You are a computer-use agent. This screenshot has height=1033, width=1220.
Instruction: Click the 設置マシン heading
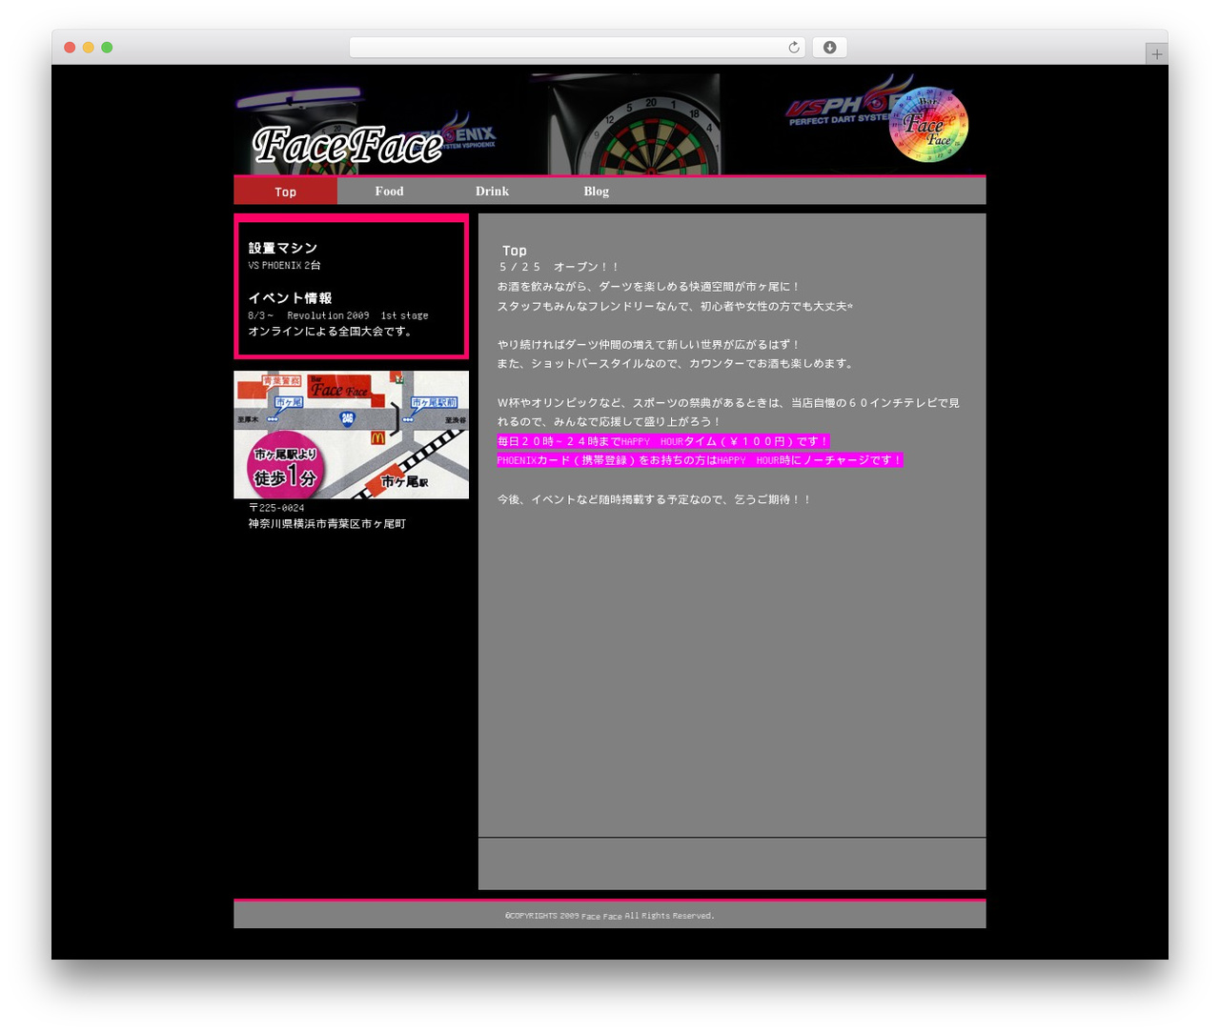283,248
